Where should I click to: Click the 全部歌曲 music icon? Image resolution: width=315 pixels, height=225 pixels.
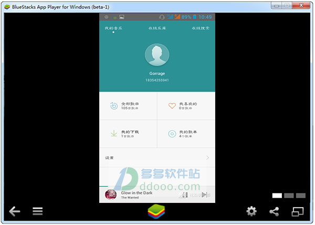pos(114,106)
